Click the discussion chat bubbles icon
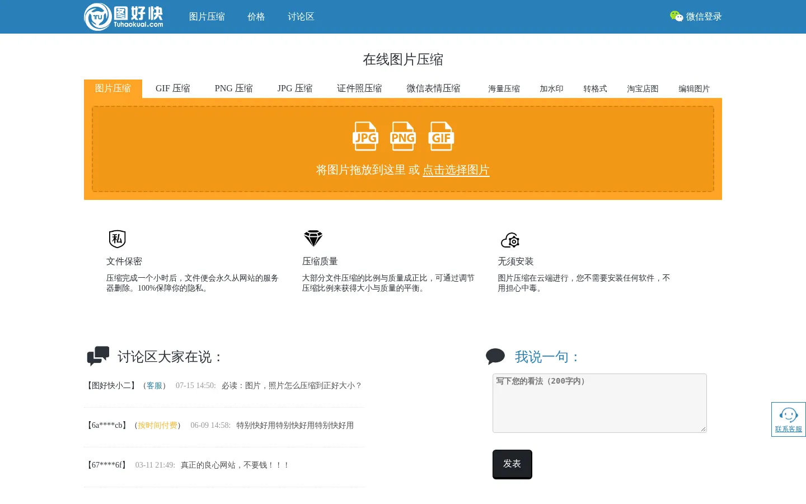Image resolution: width=806 pixels, height=504 pixels. (98, 356)
